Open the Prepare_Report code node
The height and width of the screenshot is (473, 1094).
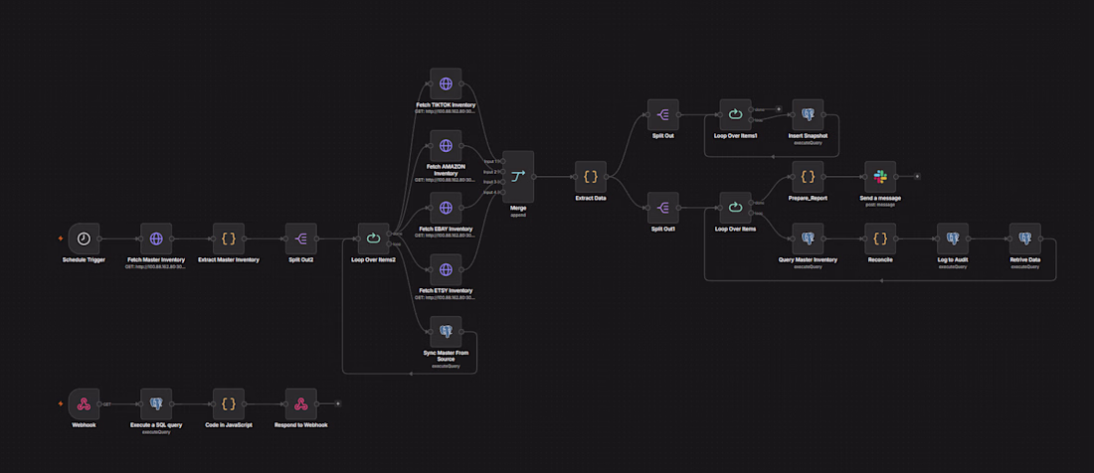point(808,177)
